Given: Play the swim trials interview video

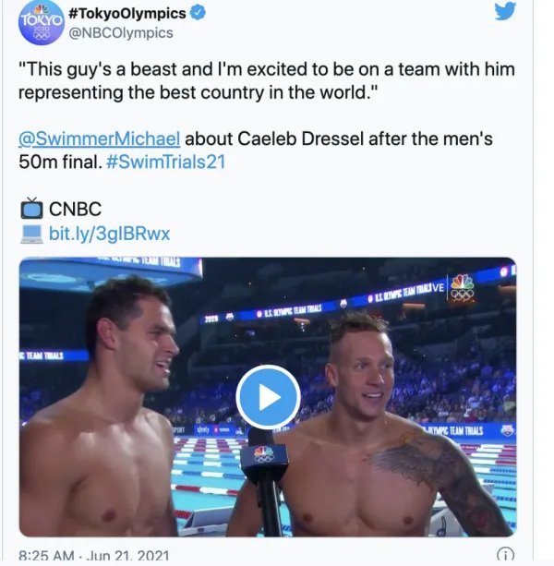Looking at the screenshot, I should [x=268, y=397].
